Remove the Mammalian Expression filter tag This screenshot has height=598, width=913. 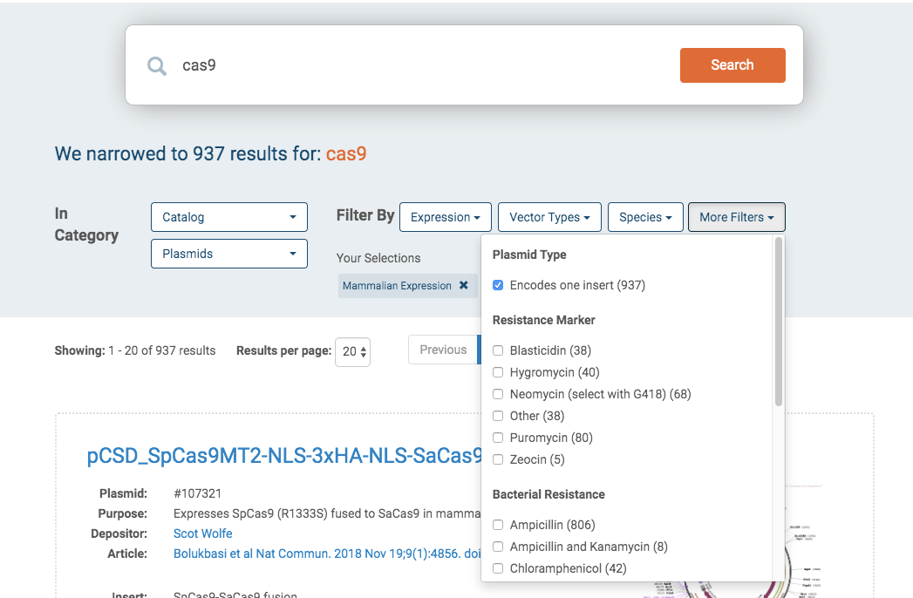464,285
